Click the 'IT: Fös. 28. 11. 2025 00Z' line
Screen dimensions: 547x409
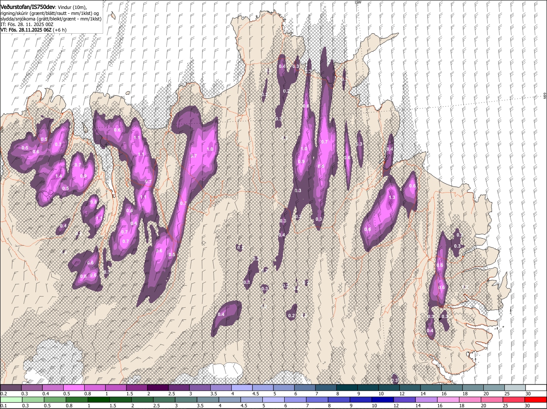(27, 24)
